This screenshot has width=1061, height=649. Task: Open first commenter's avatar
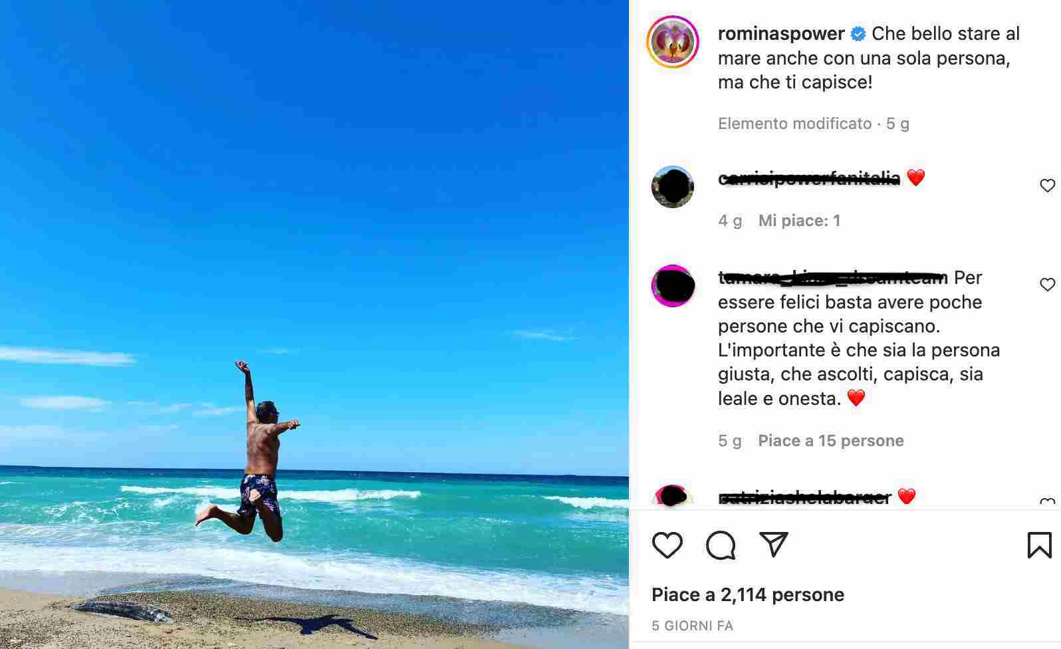pos(673,187)
